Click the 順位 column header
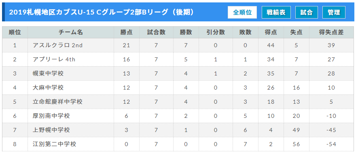The image size is (358, 155). [15, 32]
